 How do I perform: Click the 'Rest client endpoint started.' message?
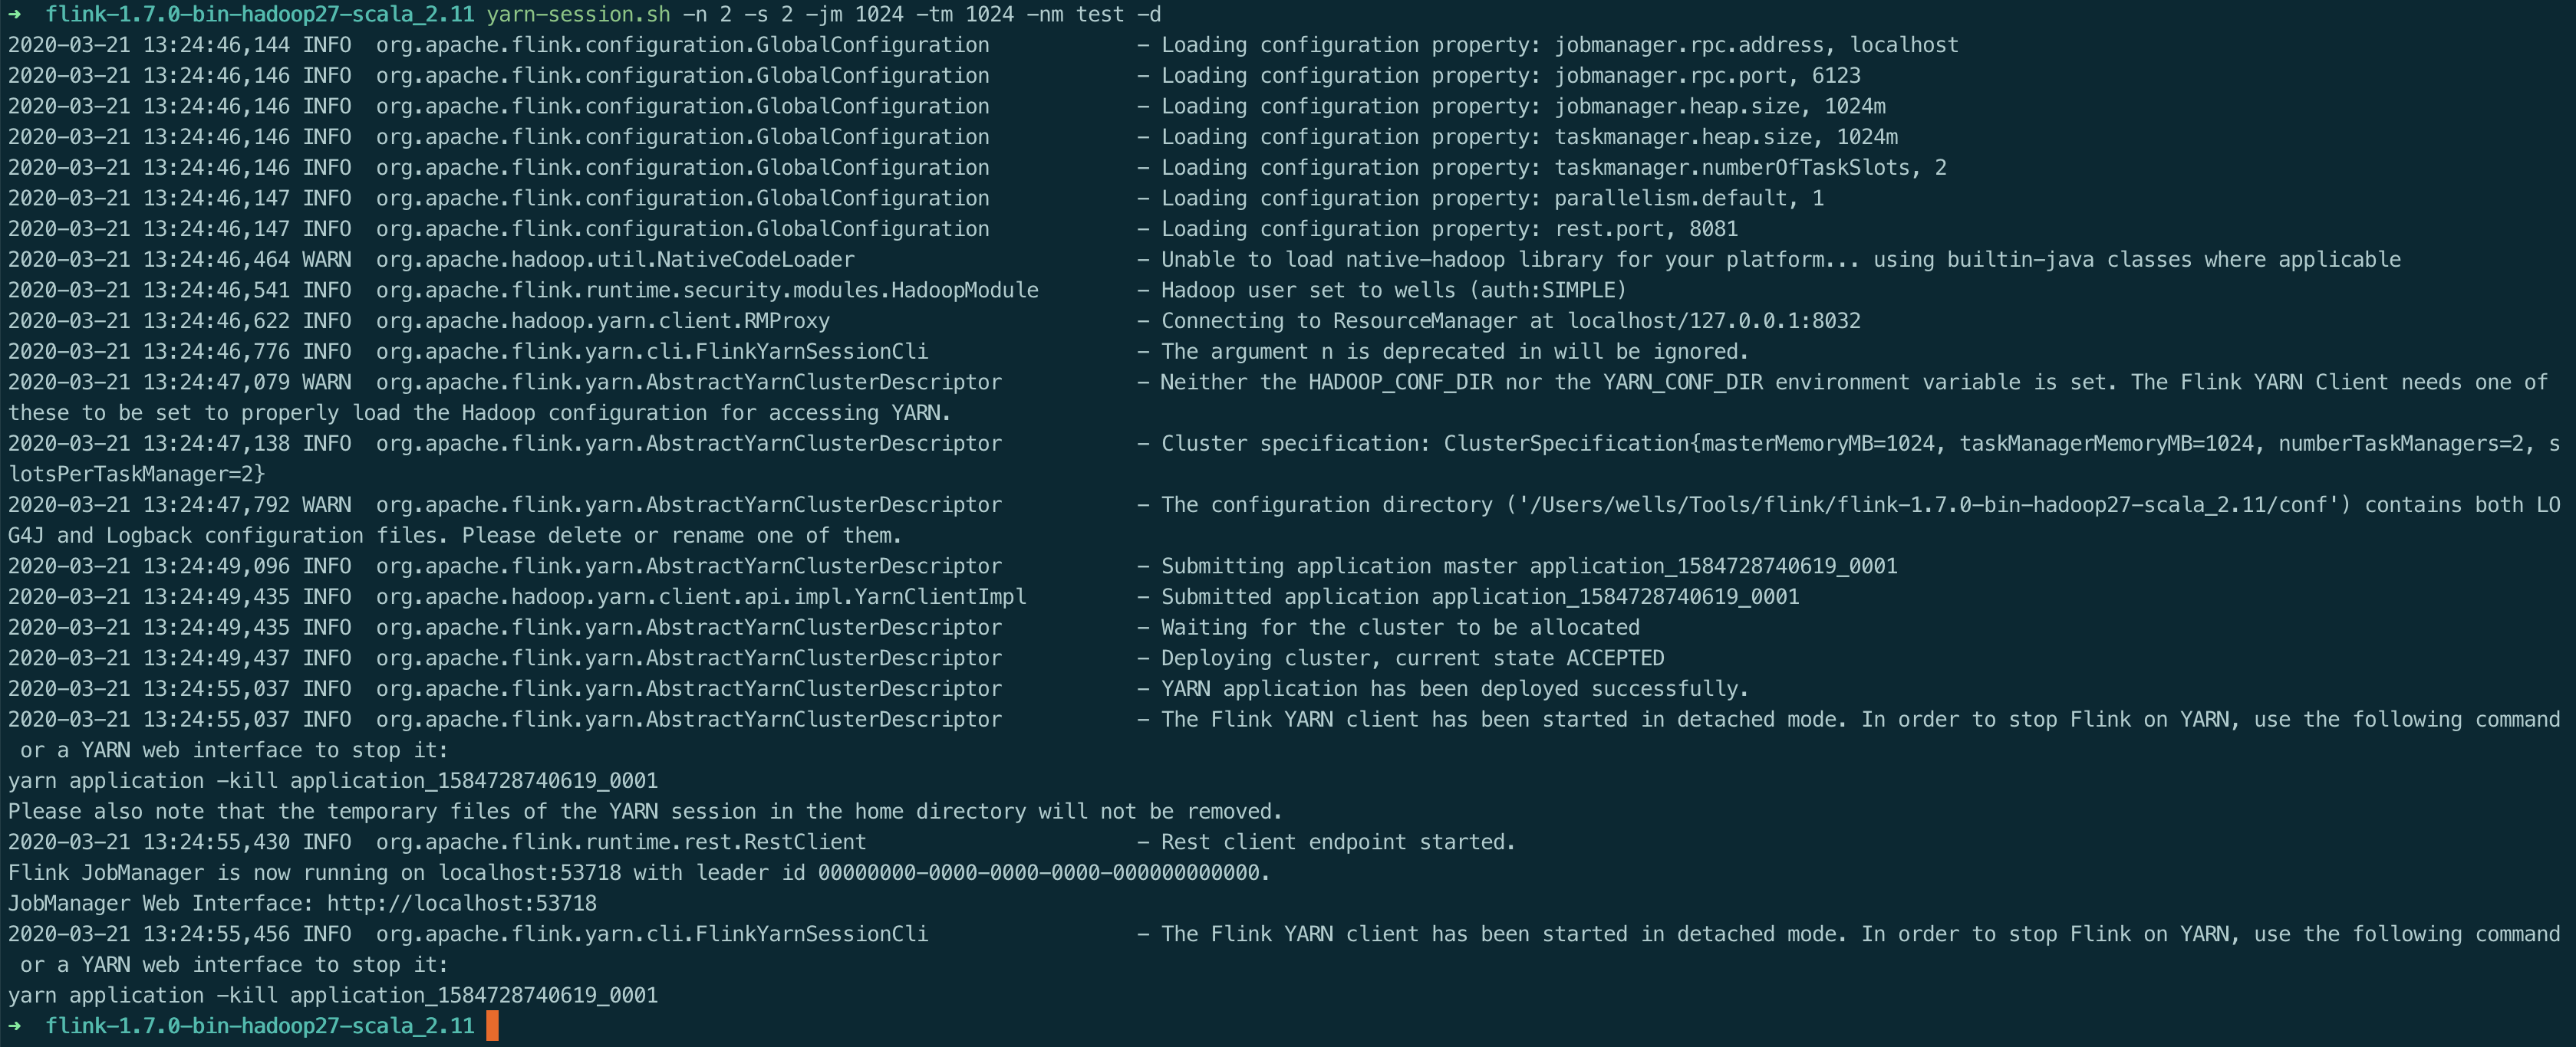[1337, 842]
